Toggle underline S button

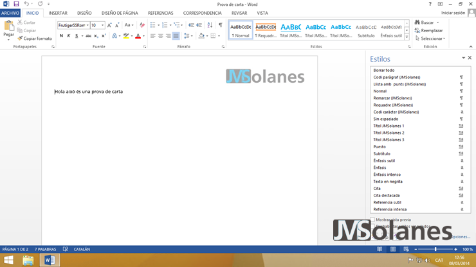[77, 36]
